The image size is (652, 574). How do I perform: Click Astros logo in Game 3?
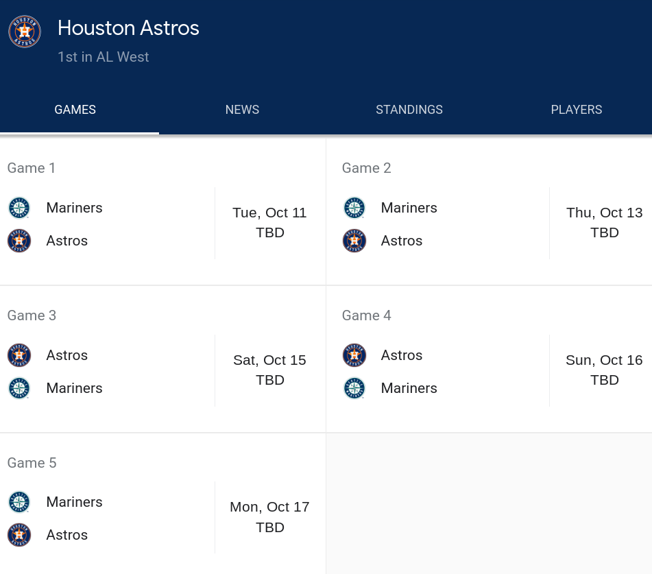[x=19, y=355]
